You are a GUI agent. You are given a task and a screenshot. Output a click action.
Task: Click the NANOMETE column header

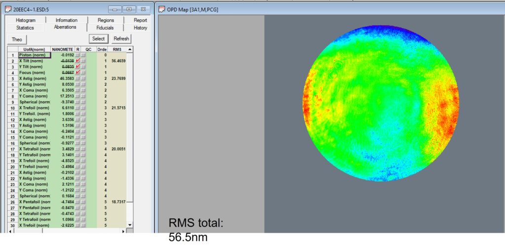point(63,49)
